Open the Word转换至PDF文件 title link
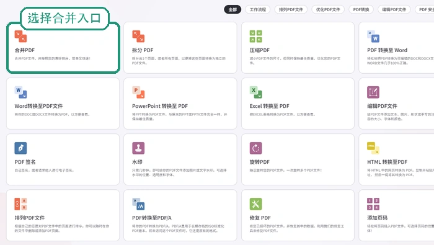 click(x=38, y=106)
